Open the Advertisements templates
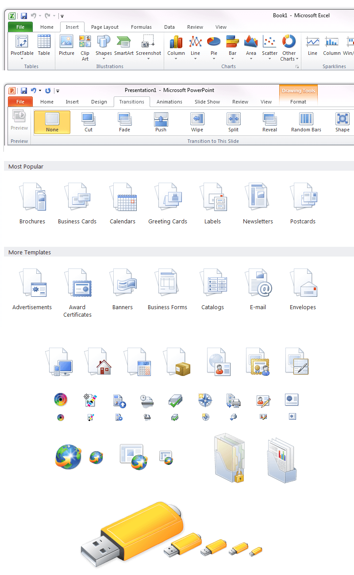 pyautogui.click(x=32, y=289)
